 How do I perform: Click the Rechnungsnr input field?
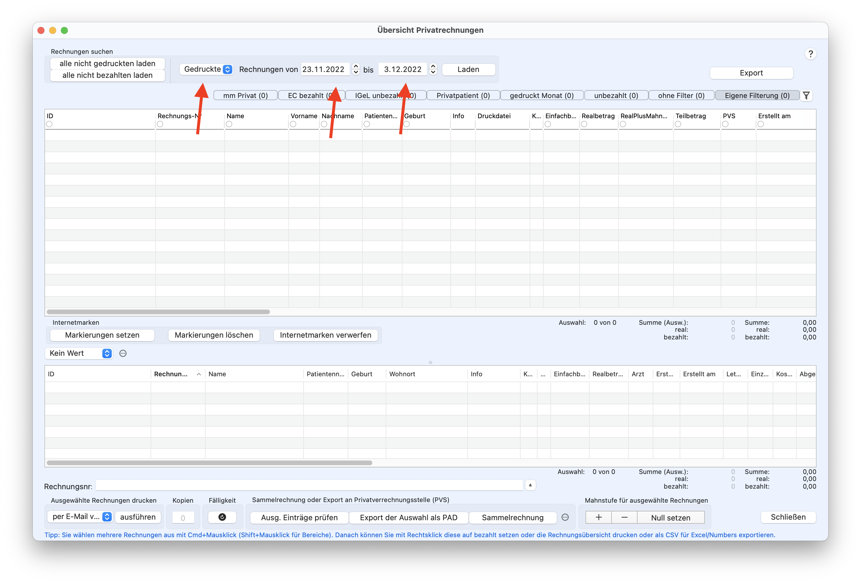(x=309, y=485)
